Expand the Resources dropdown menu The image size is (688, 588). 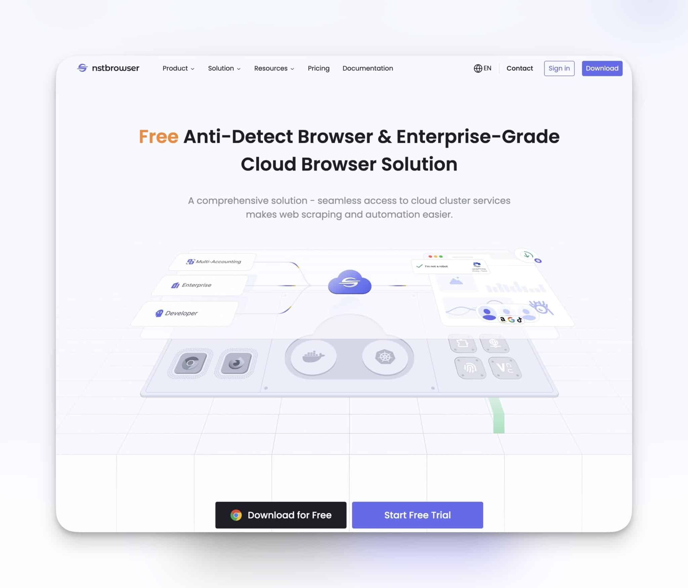[x=273, y=68]
